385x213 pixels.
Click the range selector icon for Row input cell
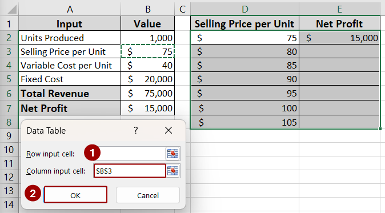tap(173, 154)
